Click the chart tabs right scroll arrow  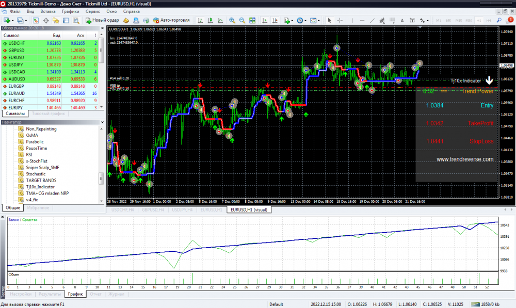click(x=511, y=209)
